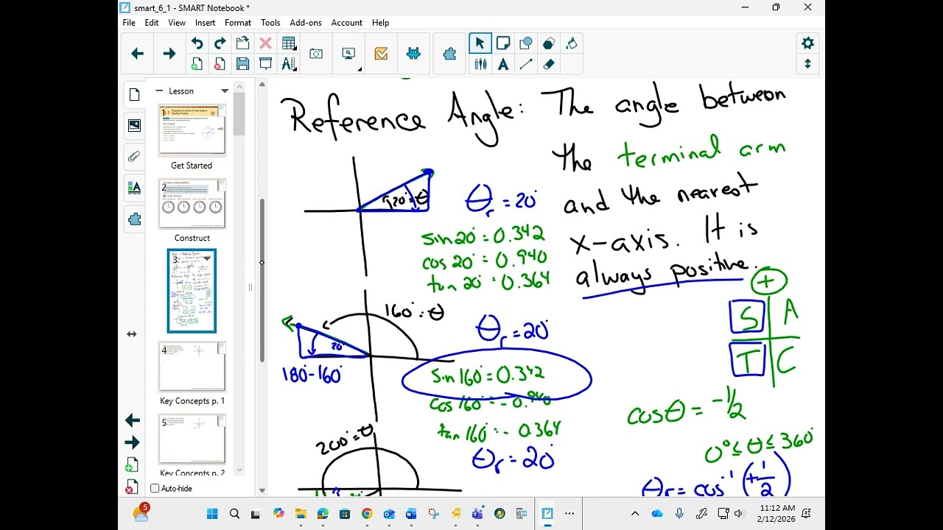Image resolution: width=943 pixels, height=530 pixels.
Task: Open the Lesson group dropdown menu
Action: tap(225, 91)
